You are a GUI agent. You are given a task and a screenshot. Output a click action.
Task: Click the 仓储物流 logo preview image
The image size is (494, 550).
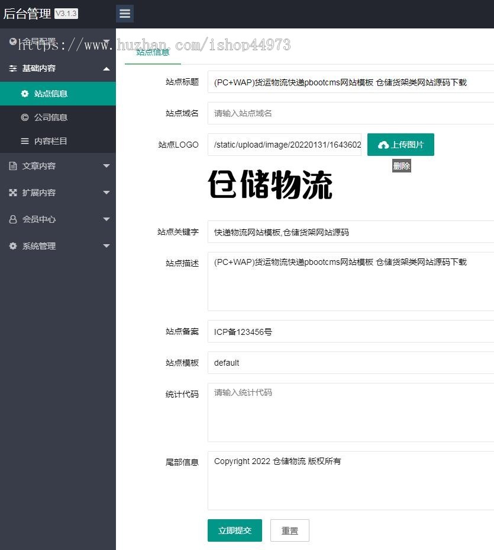tap(270, 184)
